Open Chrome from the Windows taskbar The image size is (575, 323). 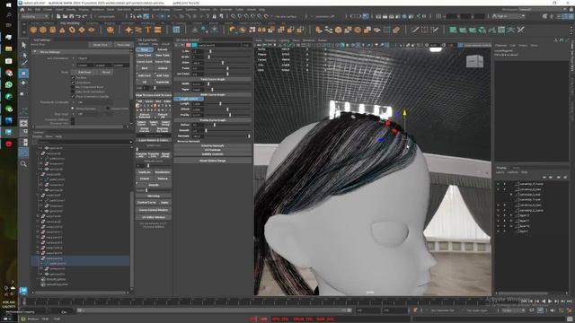coord(9,73)
